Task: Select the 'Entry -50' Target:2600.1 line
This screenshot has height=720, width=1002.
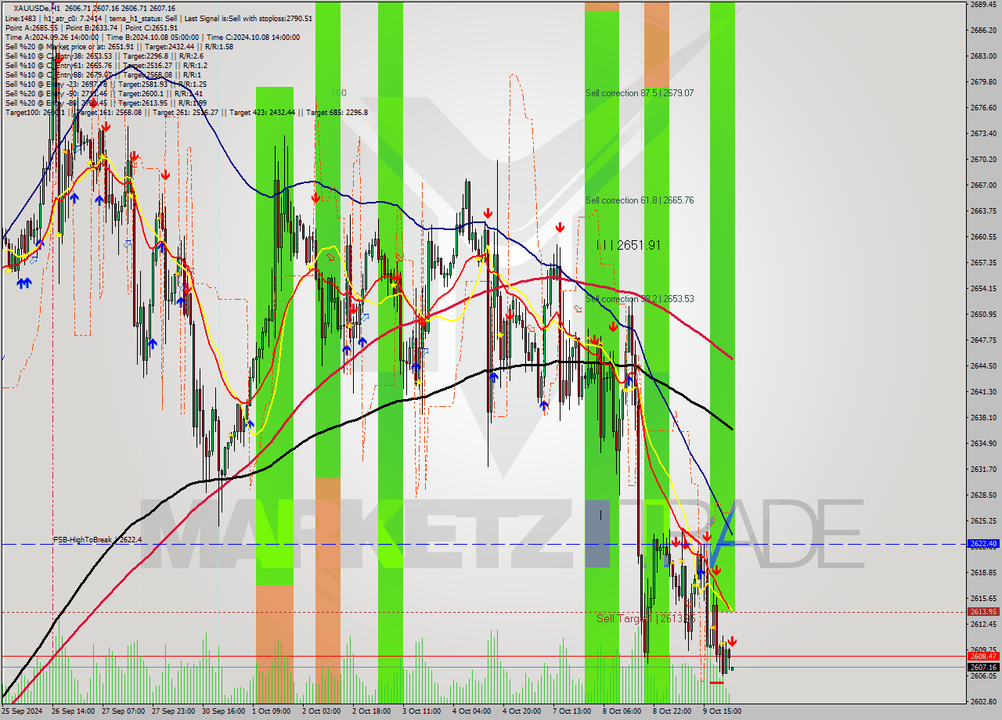Action: coord(104,93)
